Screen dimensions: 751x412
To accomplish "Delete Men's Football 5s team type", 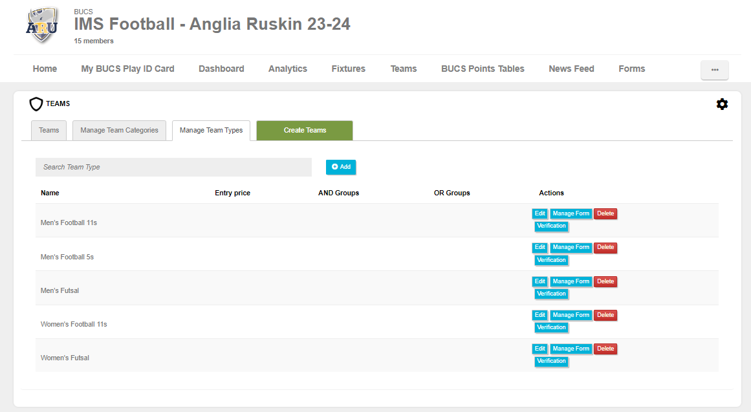I will (605, 248).
